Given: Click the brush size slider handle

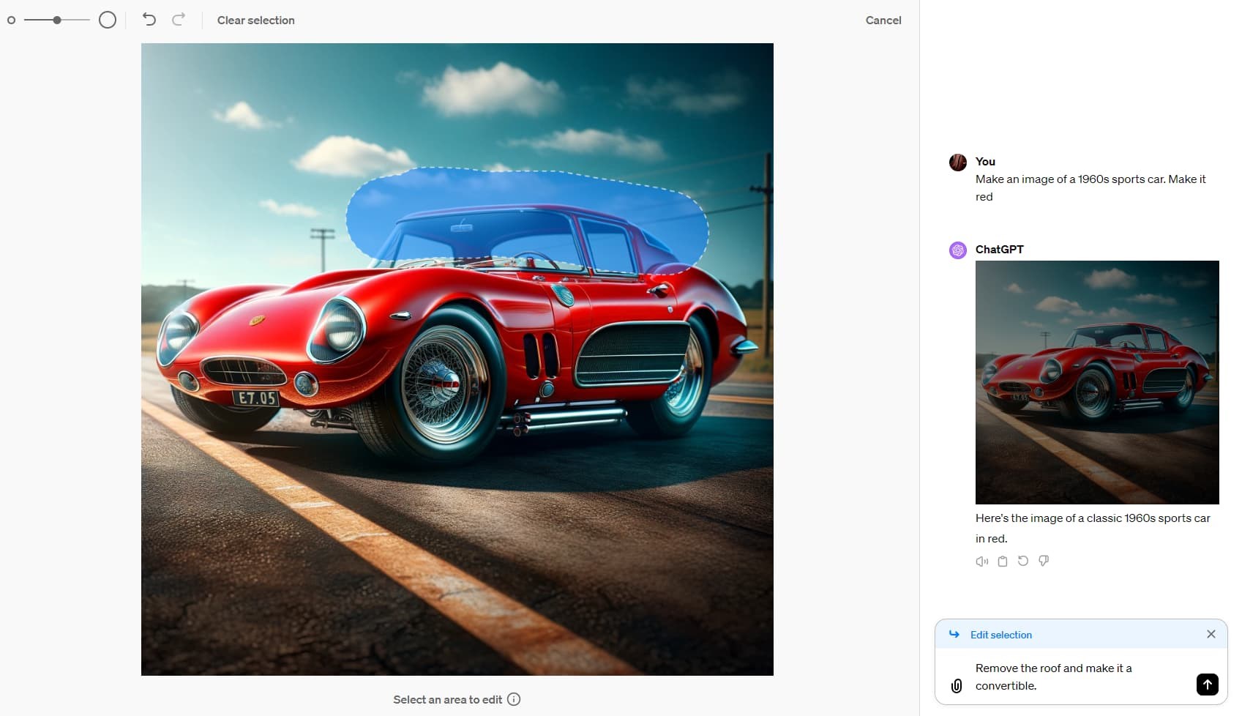Looking at the screenshot, I should 57,20.
